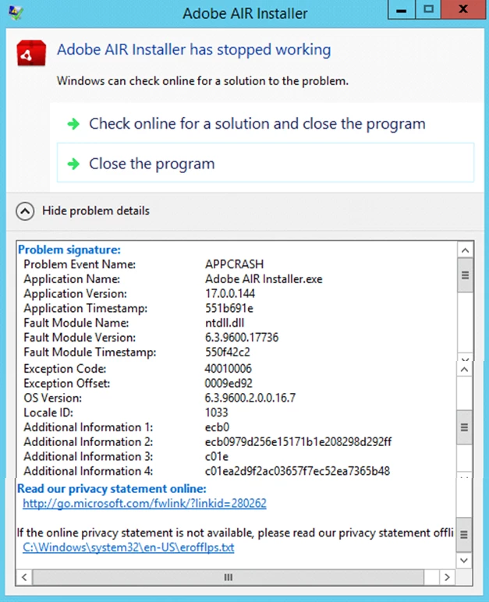
Task: Click the horizontal scrollbar thumb
Action: [x=229, y=577]
